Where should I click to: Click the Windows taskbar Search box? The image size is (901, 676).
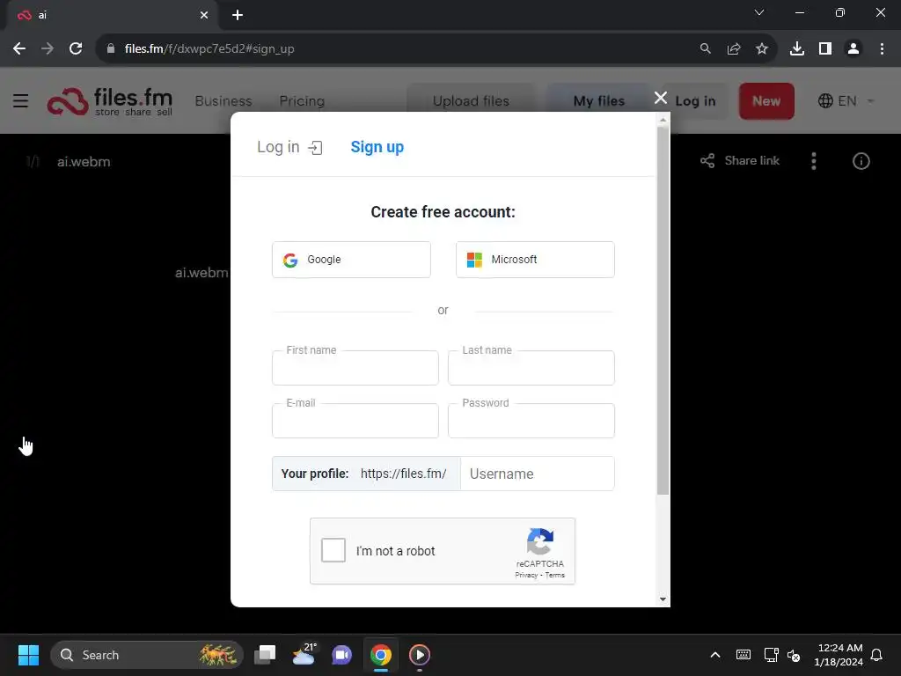click(x=147, y=655)
